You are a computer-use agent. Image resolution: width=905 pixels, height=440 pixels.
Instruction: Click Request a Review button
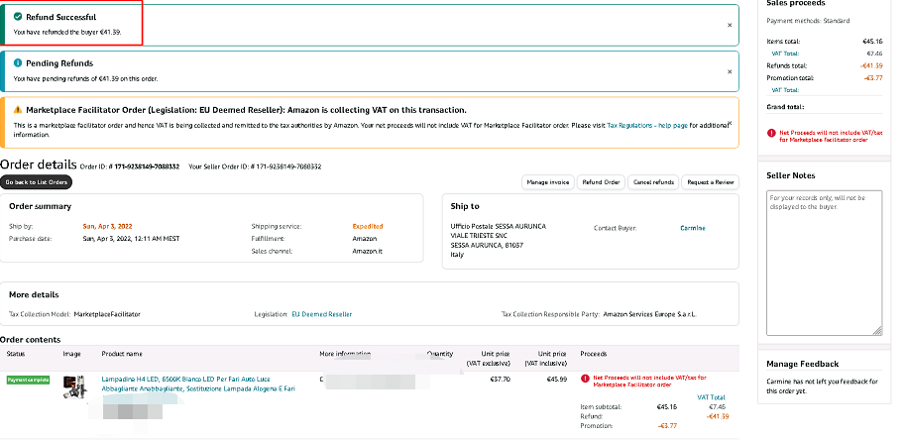pos(711,182)
